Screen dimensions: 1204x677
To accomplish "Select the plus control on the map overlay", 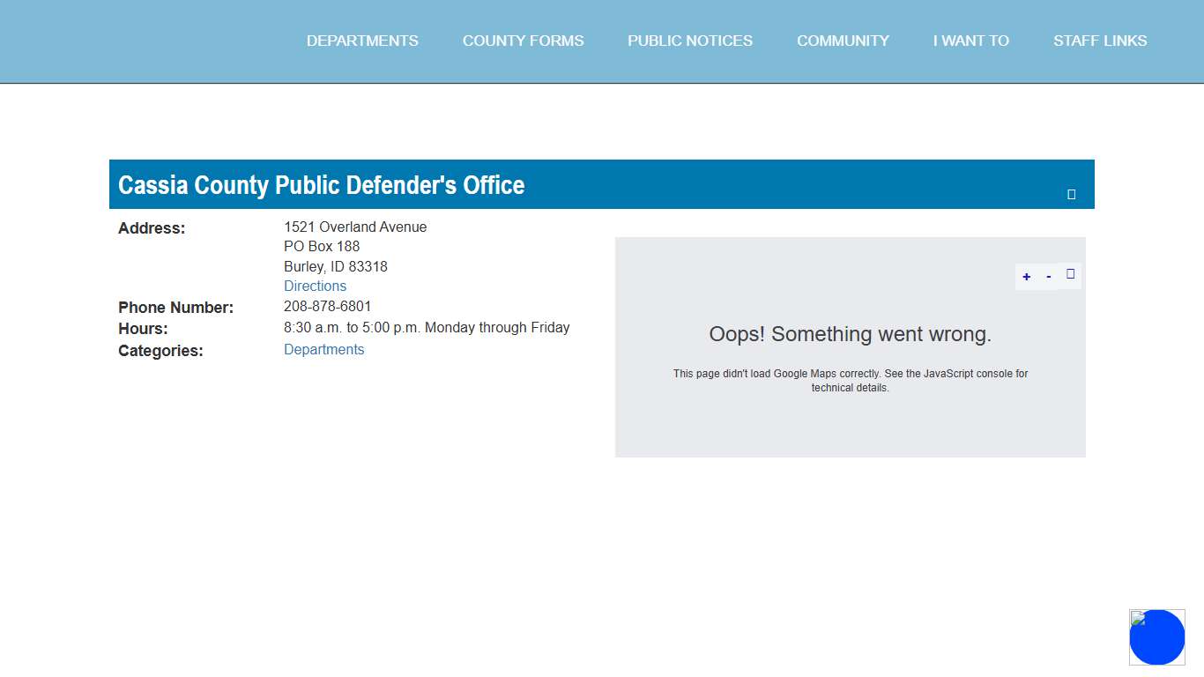I will [1026, 276].
